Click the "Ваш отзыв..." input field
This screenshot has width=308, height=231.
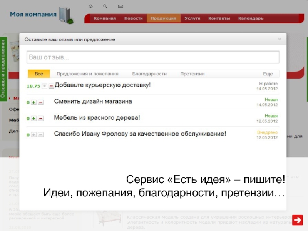point(152,57)
